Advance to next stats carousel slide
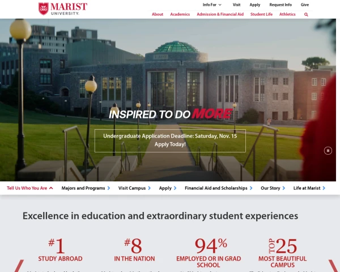Viewport: 340px width, 272px height. point(334,266)
